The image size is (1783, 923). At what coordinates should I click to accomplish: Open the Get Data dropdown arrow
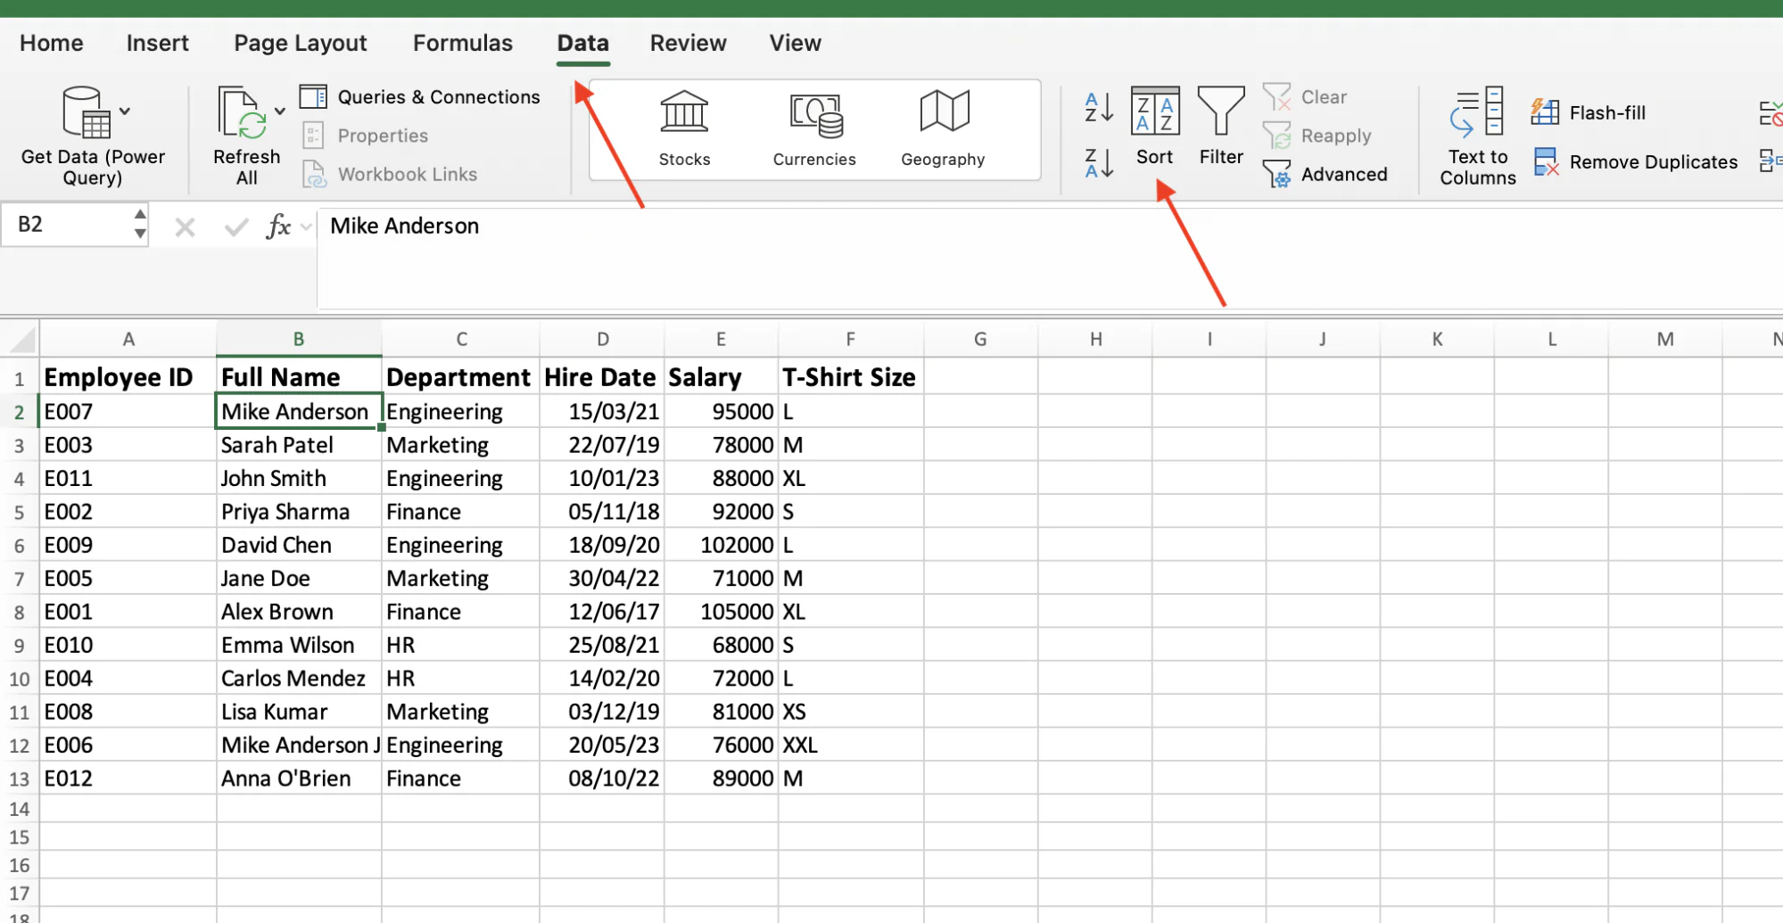click(x=125, y=111)
